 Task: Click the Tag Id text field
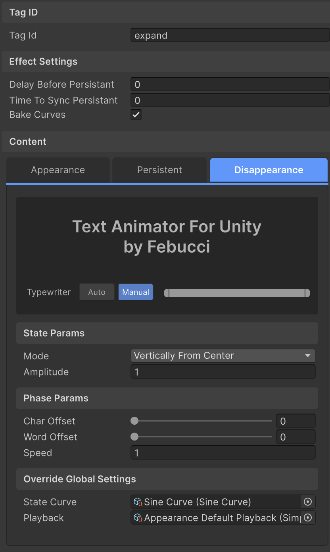click(230, 36)
